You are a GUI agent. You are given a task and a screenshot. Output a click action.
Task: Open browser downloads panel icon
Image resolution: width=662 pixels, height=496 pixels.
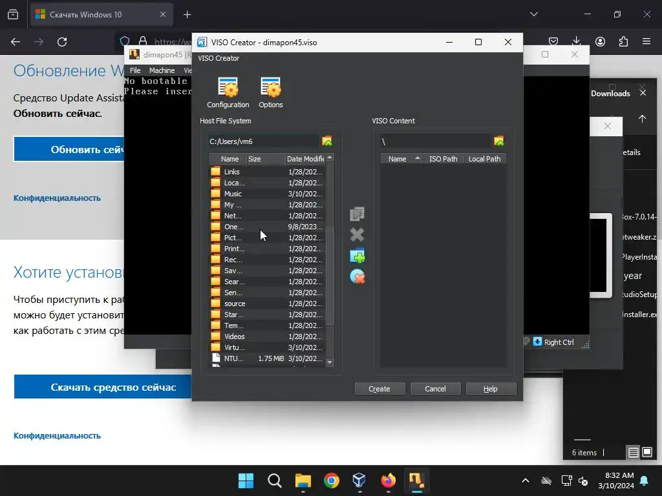576,41
